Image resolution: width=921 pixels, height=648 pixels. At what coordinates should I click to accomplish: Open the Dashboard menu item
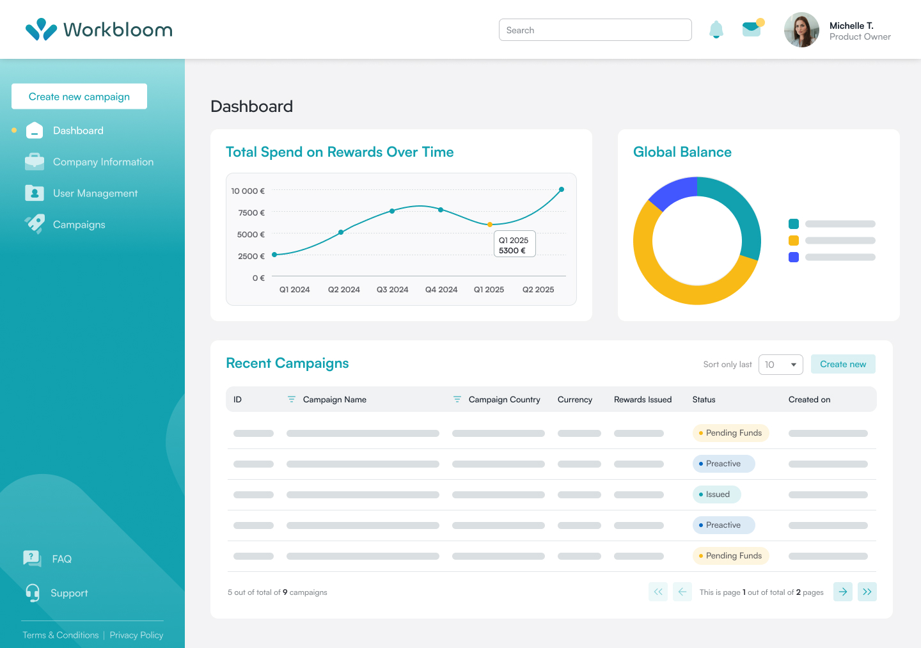[78, 130]
